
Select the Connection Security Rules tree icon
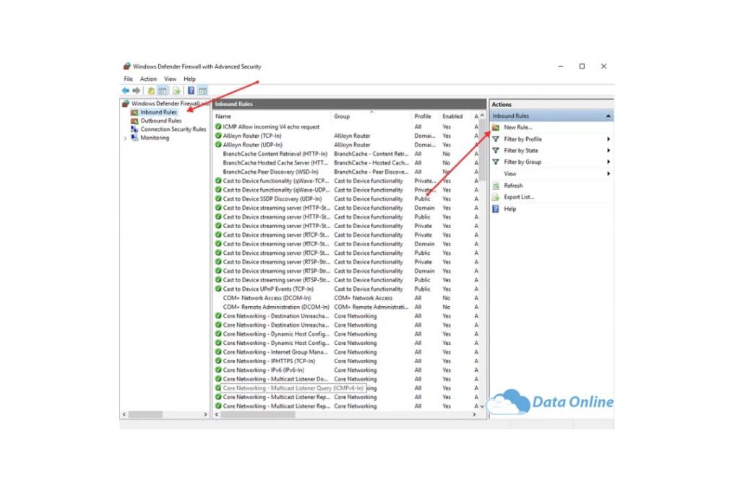click(134, 129)
